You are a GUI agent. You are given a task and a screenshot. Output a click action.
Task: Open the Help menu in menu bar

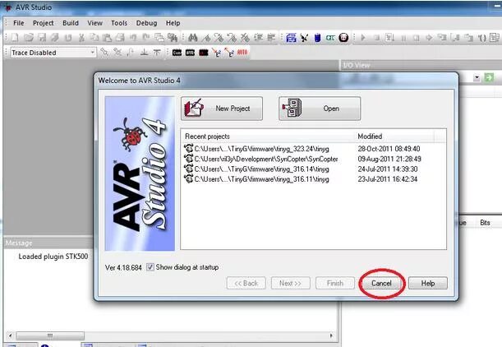point(173,23)
